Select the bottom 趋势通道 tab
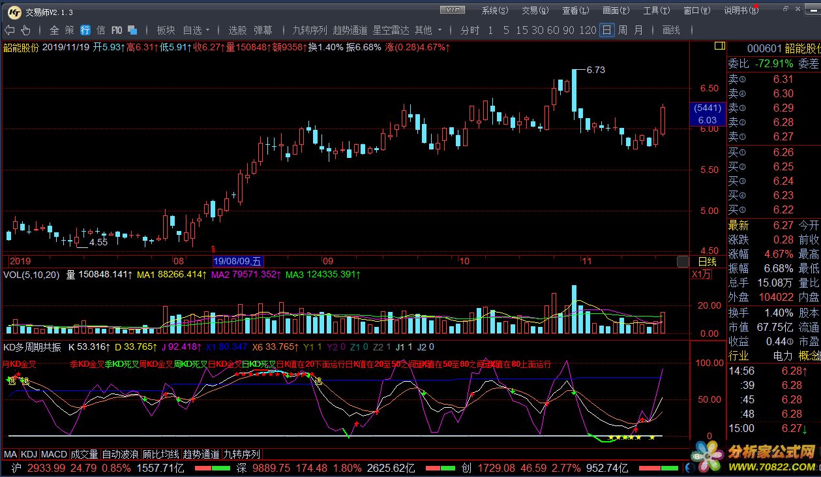This screenshot has width=821, height=477. point(202,454)
